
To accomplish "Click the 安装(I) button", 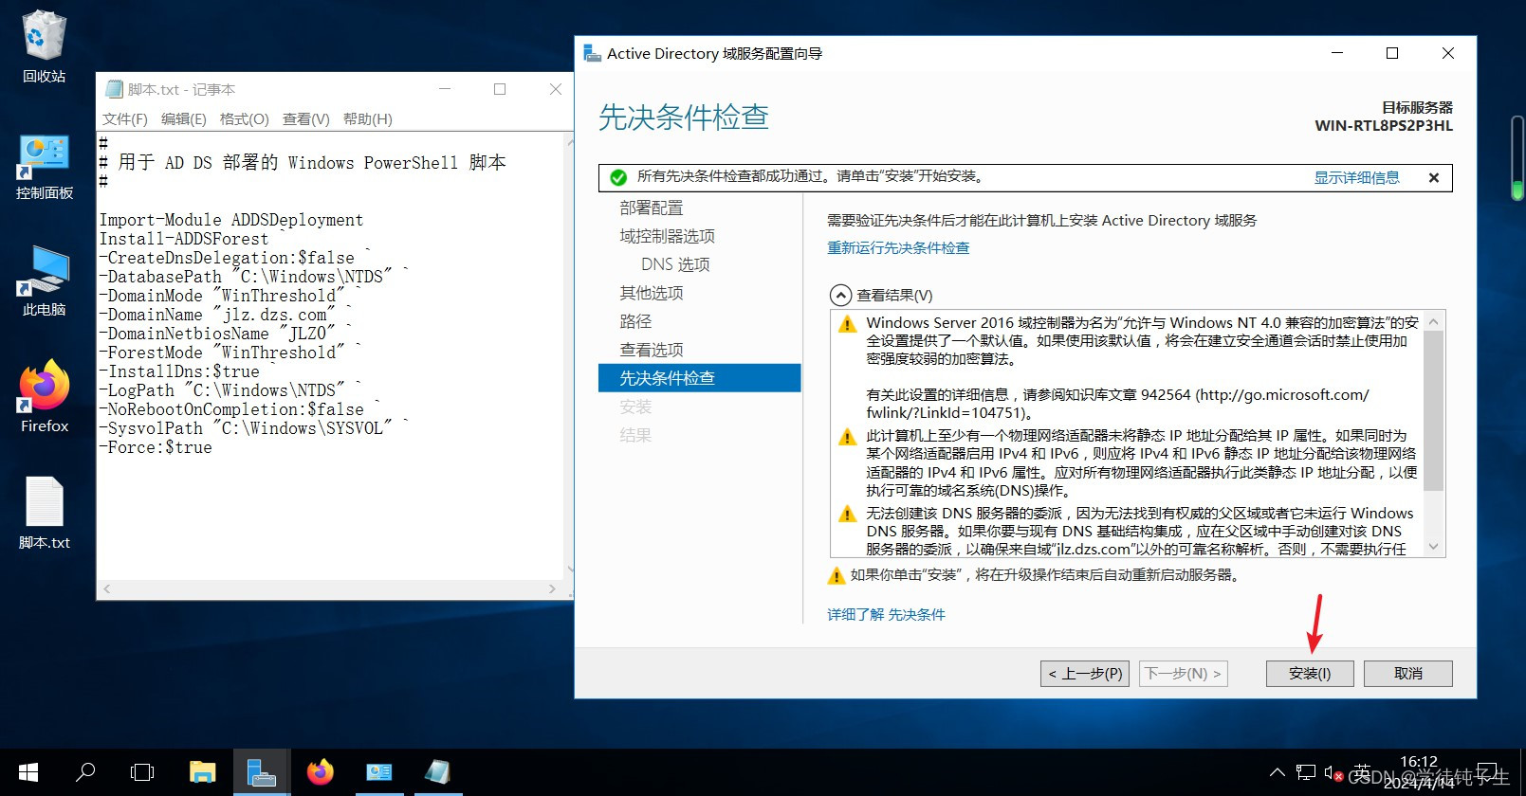I will 1310,673.
